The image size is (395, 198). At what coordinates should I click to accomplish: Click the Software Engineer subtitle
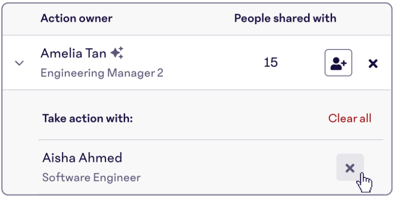pos(91,177)
